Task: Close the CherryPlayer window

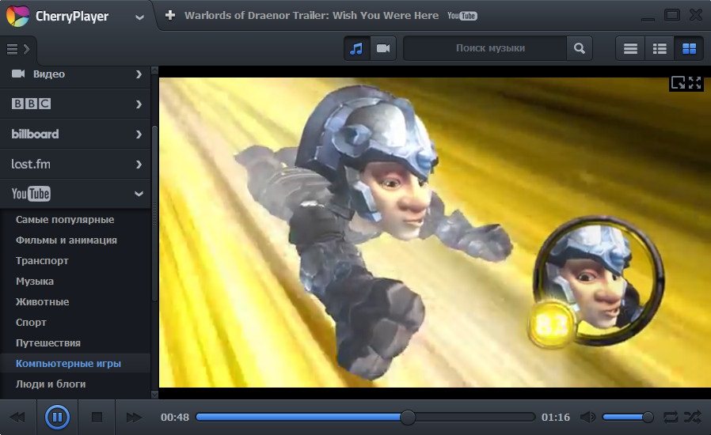Action: point(696,15)
